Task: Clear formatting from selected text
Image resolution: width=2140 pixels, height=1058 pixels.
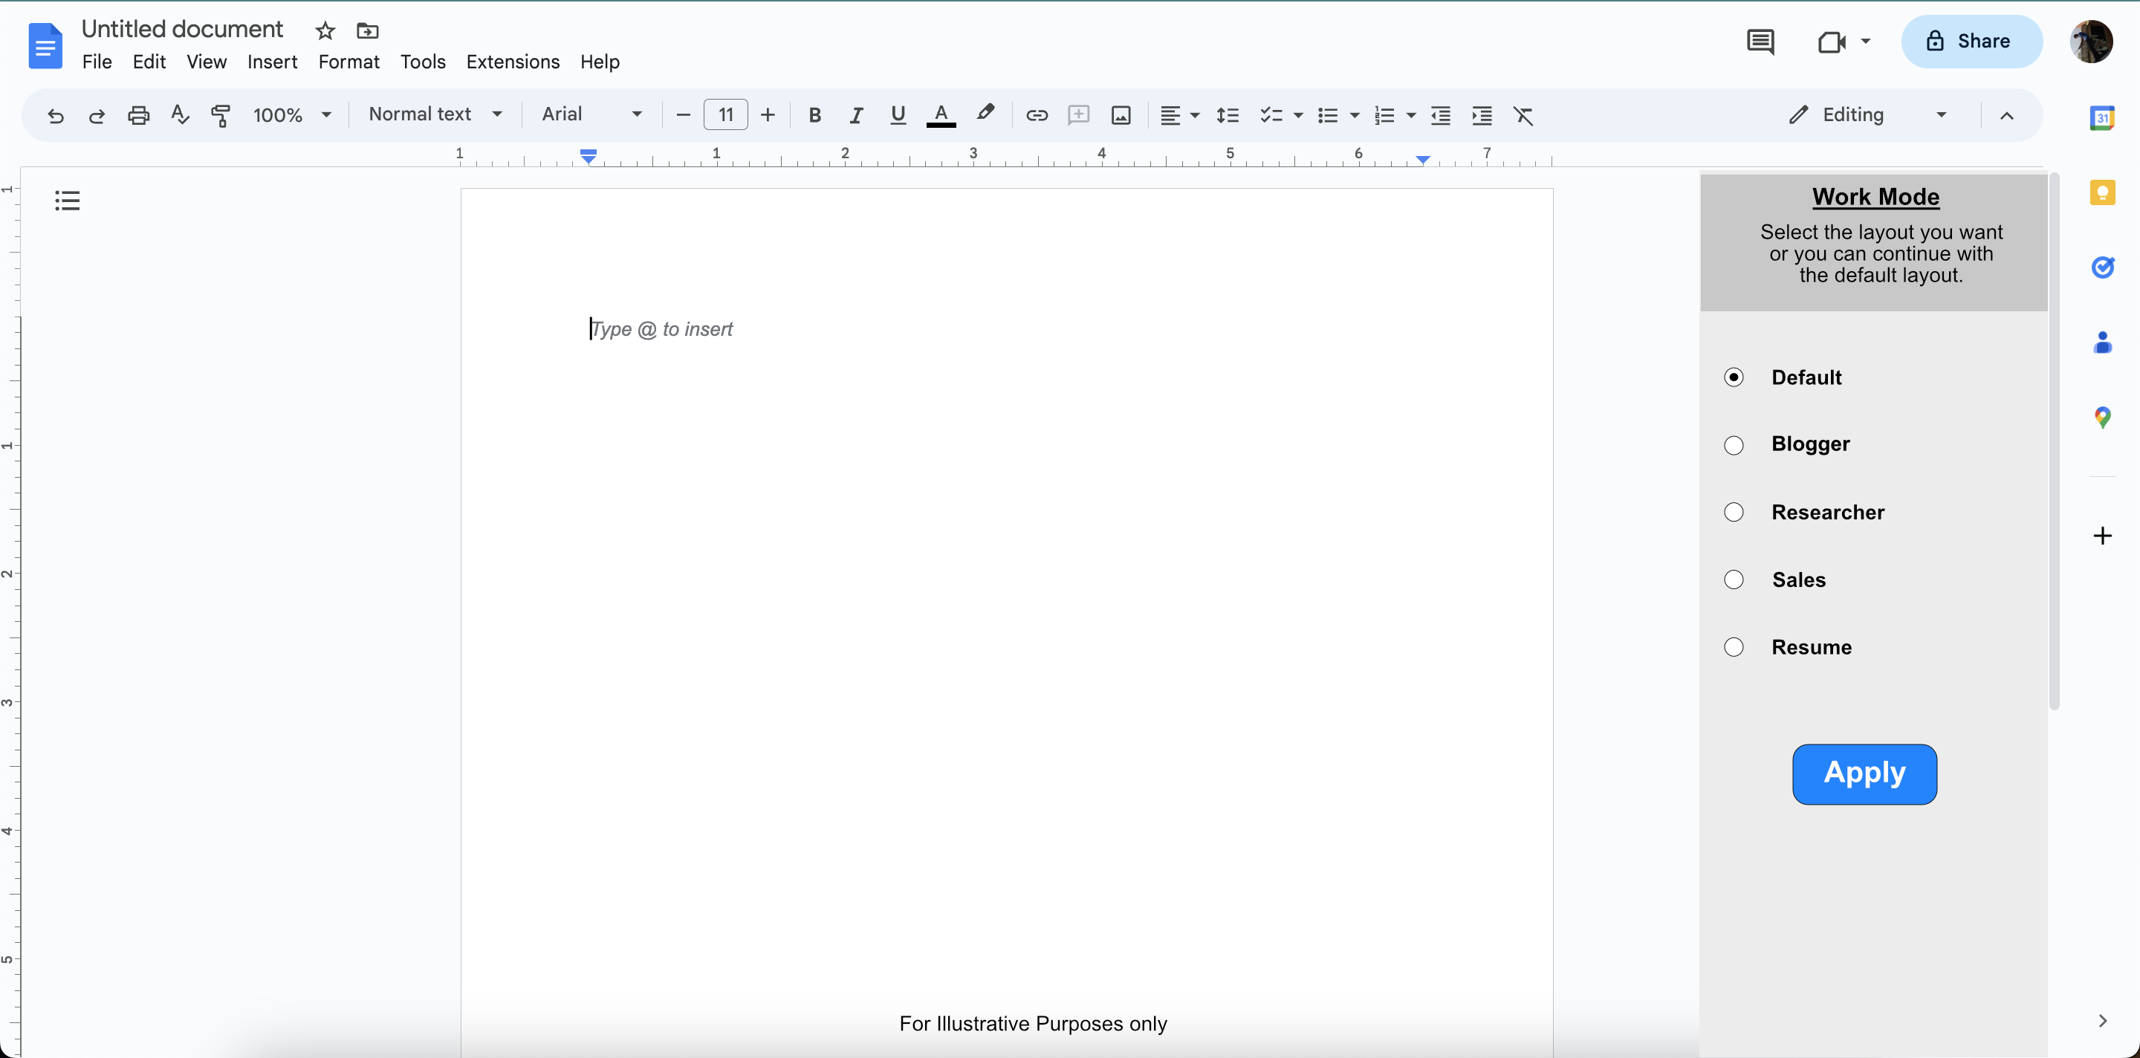Action: 1523,115
